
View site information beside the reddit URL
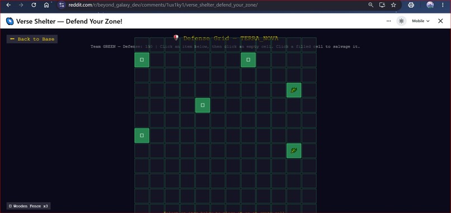[x=62, y=5]
